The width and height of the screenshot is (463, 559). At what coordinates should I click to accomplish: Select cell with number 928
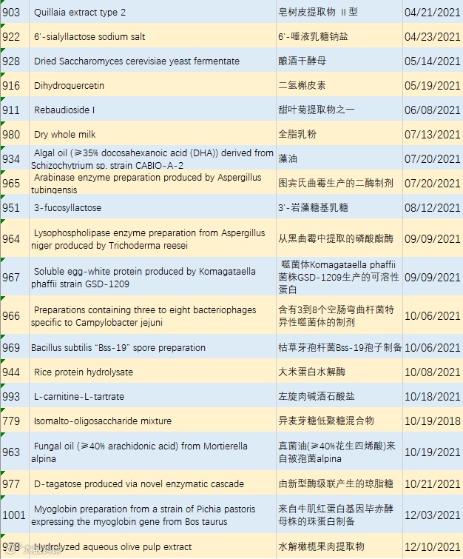point(15,61)
